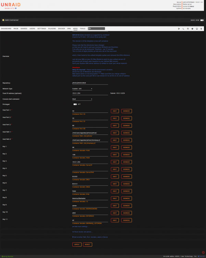Open the Shares tab
This screenshot has height=258, width=206.
click(x=24, y=29)
